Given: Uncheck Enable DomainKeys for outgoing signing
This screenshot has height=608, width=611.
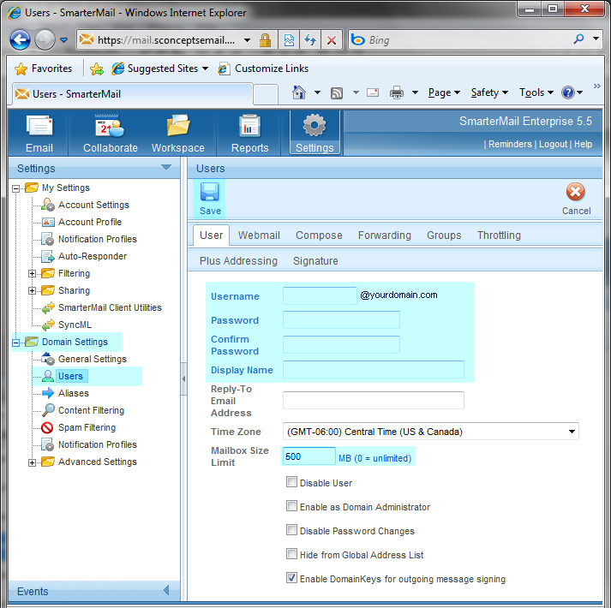Looking at the screenshot, I should [x=292, y=578].
